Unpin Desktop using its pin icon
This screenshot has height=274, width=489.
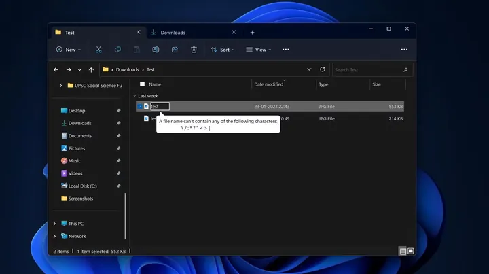(x=118, y=110)
